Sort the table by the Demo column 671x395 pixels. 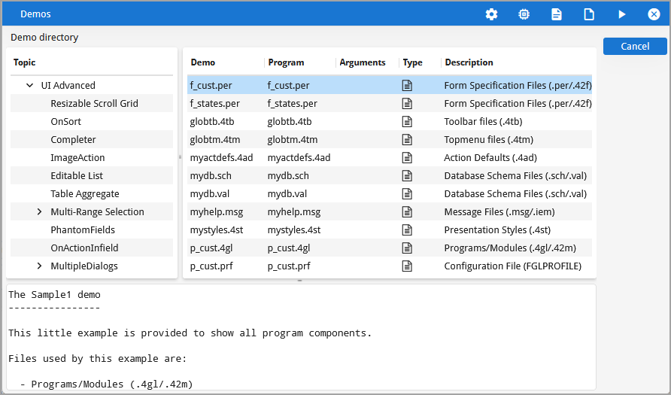203,62
